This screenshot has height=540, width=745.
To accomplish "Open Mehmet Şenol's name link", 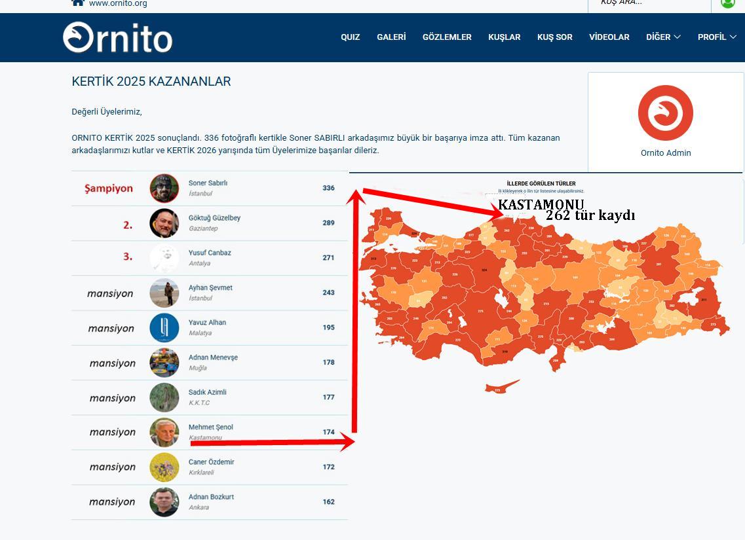I will [210, 427].
